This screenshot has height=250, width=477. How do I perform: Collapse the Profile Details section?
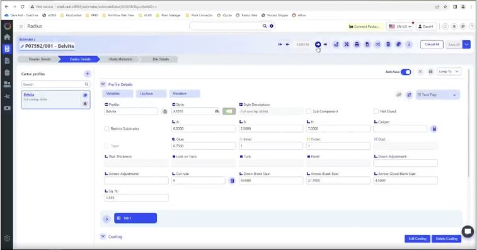click(103, 84)
